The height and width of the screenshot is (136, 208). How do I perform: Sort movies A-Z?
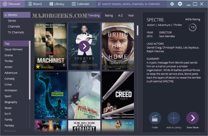tap(120, 16)
